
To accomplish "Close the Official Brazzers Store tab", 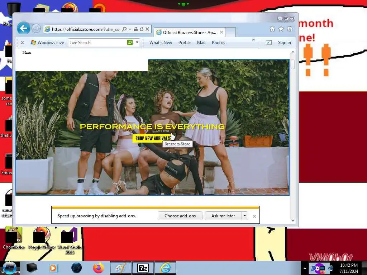I will pos(221,32).
